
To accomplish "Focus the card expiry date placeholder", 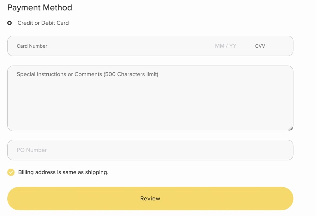I will click(225, 46).
